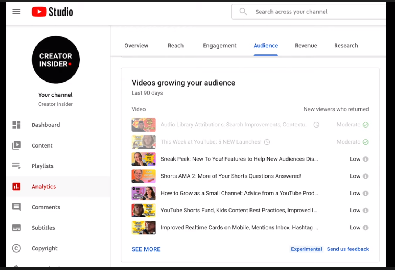Open title 'Sneak Peek: New To You! Features'
This screenshot has width=395, height=270.
pos(239,159)
